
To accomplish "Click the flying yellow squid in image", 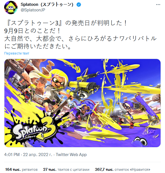I will pos(77,68).
